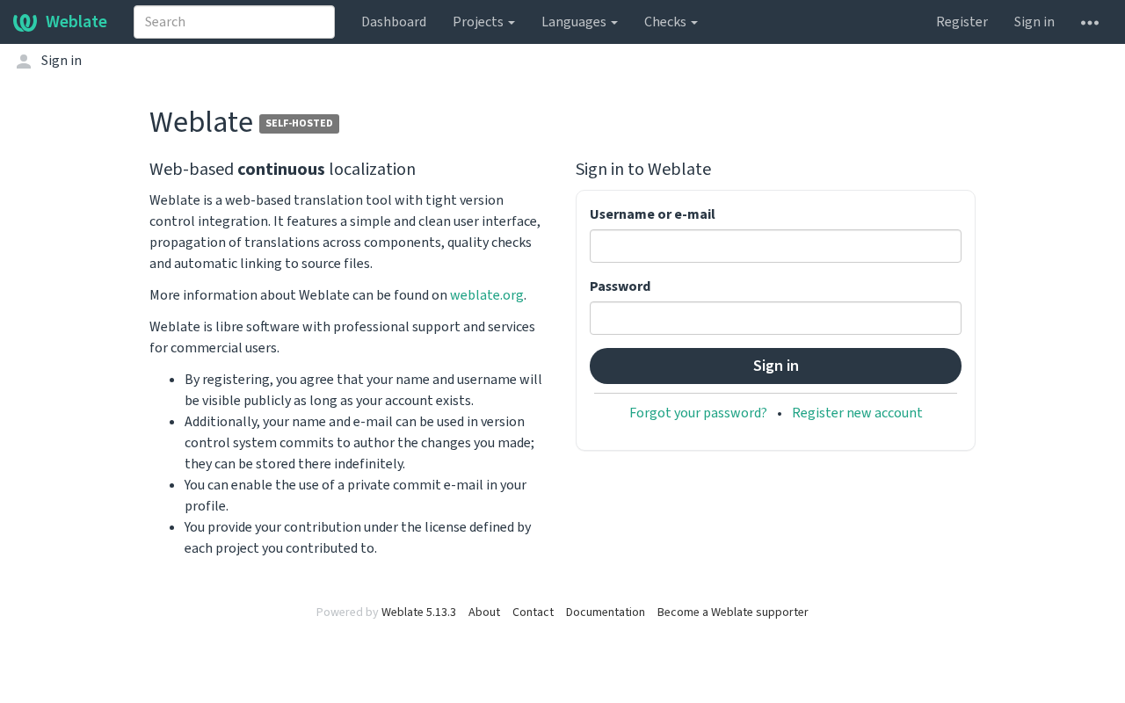Follow the Register new account link

pos(857,413)
